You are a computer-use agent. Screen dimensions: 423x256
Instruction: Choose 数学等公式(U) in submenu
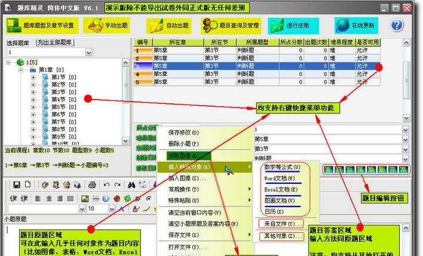282,167
